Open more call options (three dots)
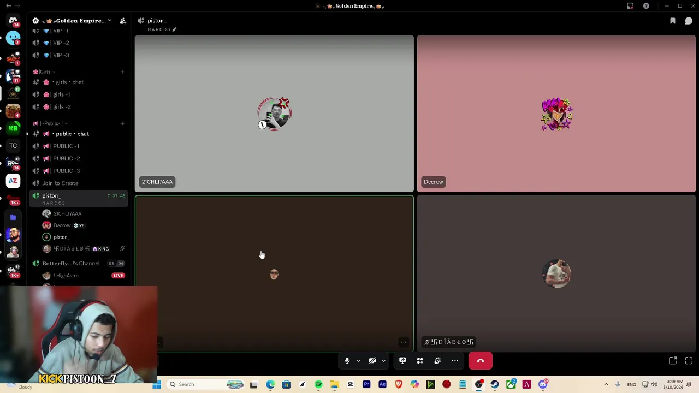 pyautogui.click(x=455, y=361)
